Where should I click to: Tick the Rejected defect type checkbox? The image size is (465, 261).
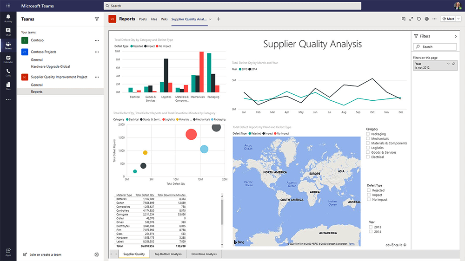click(369, 190)
